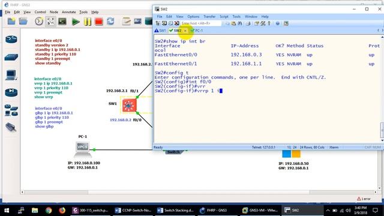384x216 pixels.
Task: Click SecureCRT Paste toolbar icon
Action: point(233,23)
